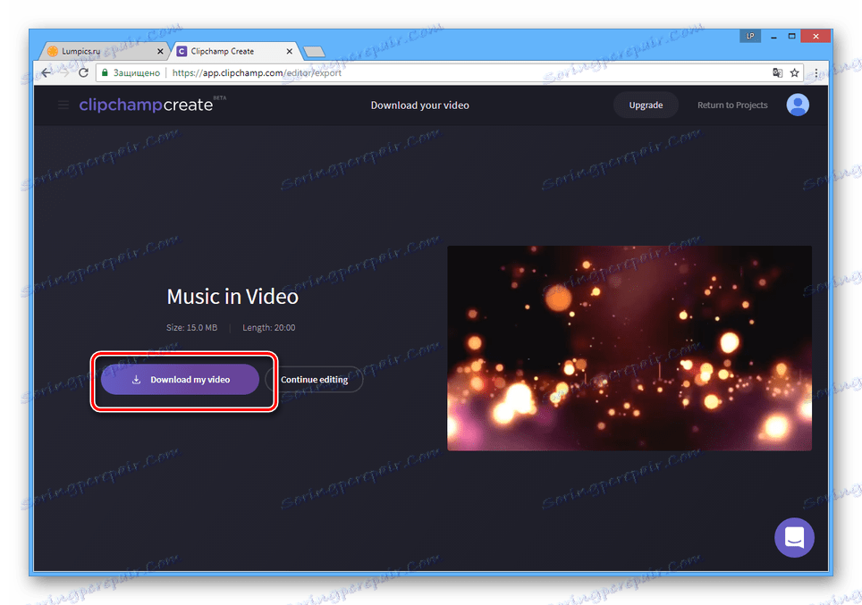Click the Length: 20:00 text

pos(269,327)
